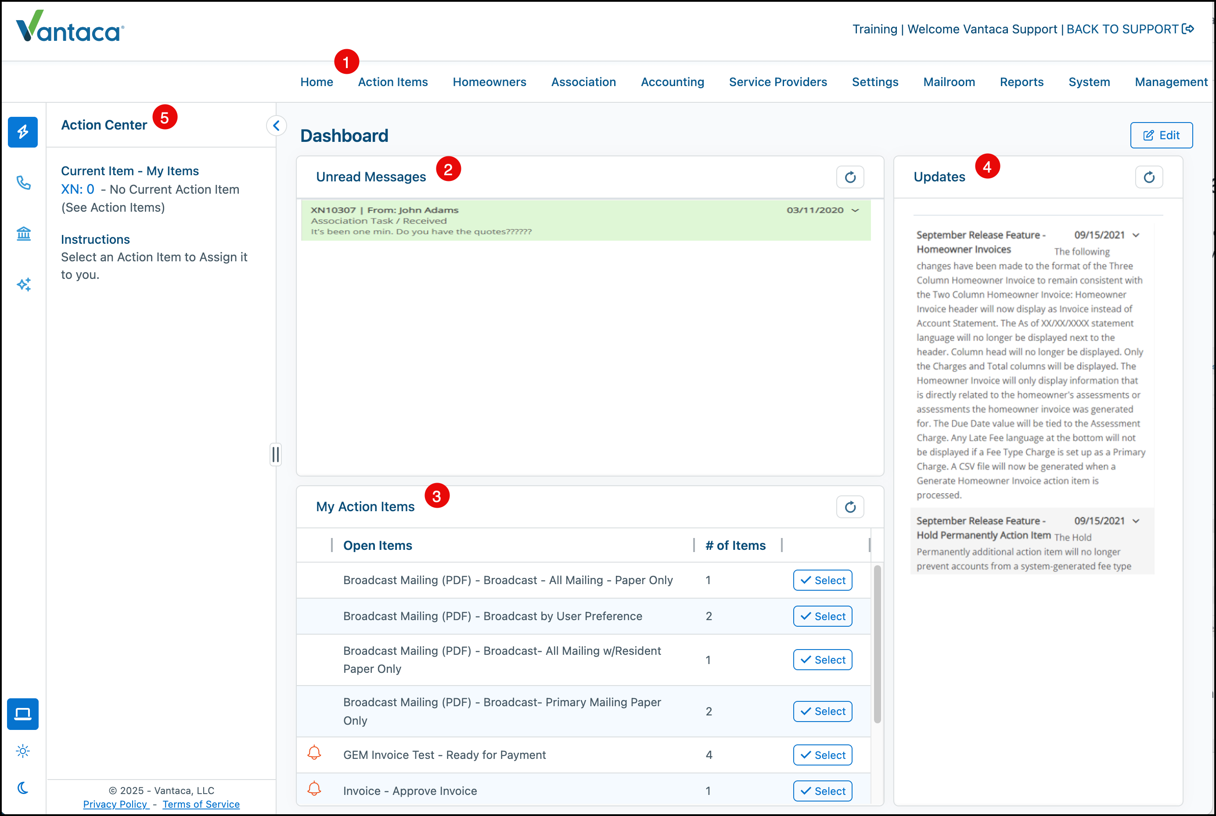Open the lightning bolt Action Center sidebar icon
Image resolution: width=1216 pixels, height=816 pixels.
tap(23, 132)
